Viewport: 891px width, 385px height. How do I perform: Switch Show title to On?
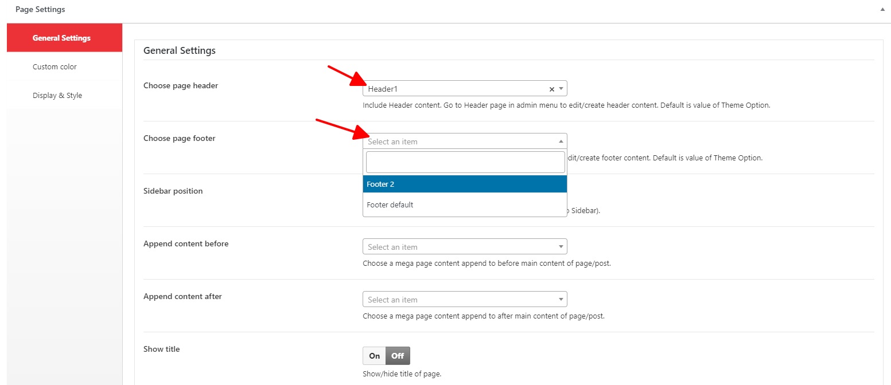(375, 356)
